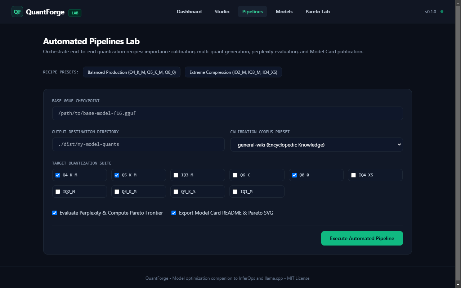Enable the Q6_K quantization checkbox
This screenshot has width=461, height=288.
click(x=235, y=175)
